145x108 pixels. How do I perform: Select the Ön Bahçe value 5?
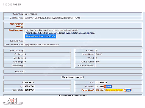(x=25, y=54)
